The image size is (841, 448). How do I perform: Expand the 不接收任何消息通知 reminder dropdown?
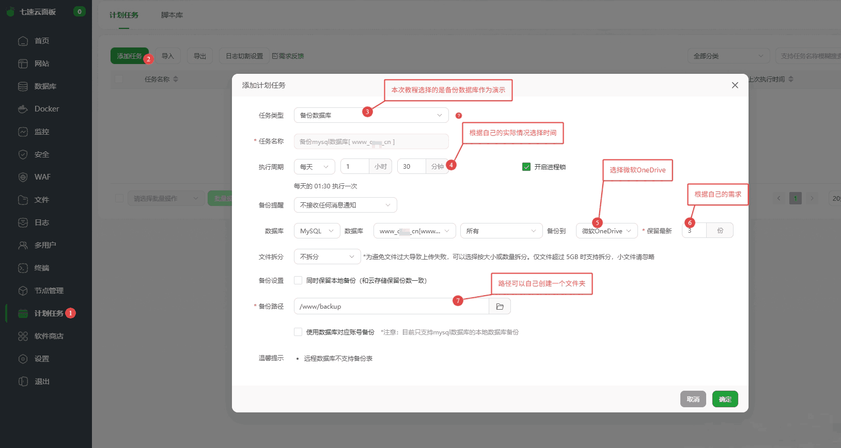tap(345, 205)
